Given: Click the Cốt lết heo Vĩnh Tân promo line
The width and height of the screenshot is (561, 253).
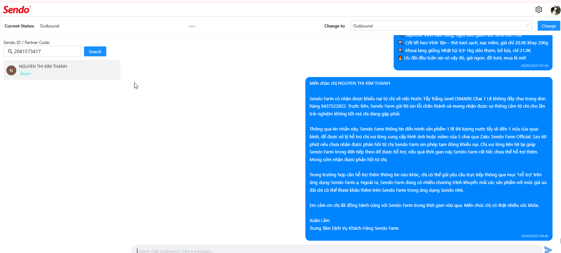Looking at the screenshot, I should [x=473, y=43].
